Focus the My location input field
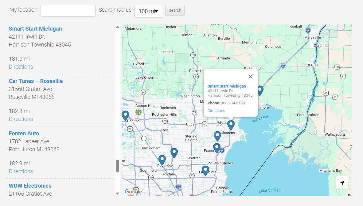The height and width of the screenshot is (206, 363). (68, 11)
